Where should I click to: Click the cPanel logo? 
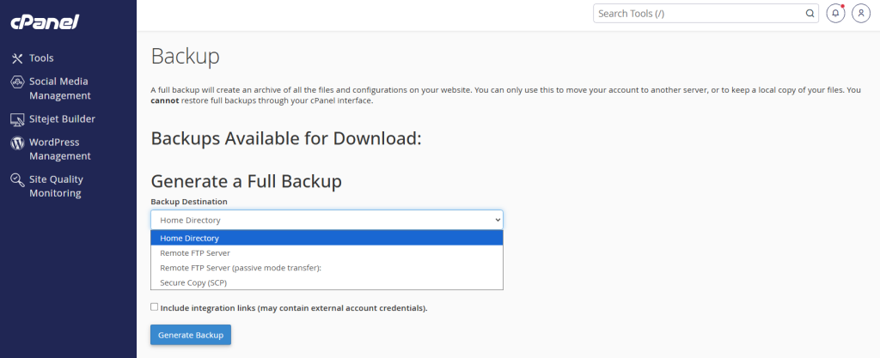pos(45,22)
